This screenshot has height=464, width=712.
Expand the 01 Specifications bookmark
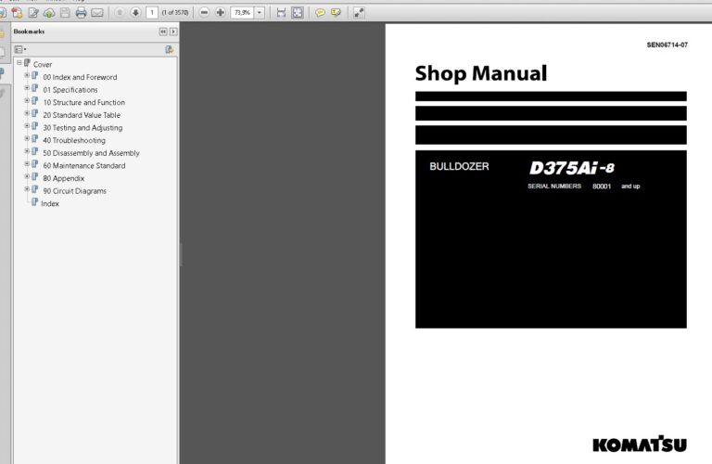click(x=27, y=88)
